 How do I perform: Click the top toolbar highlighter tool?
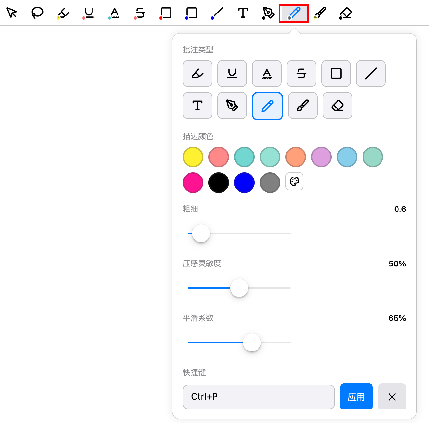(63, 13)
